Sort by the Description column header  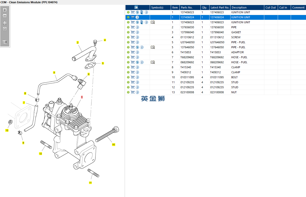(247, 7)
